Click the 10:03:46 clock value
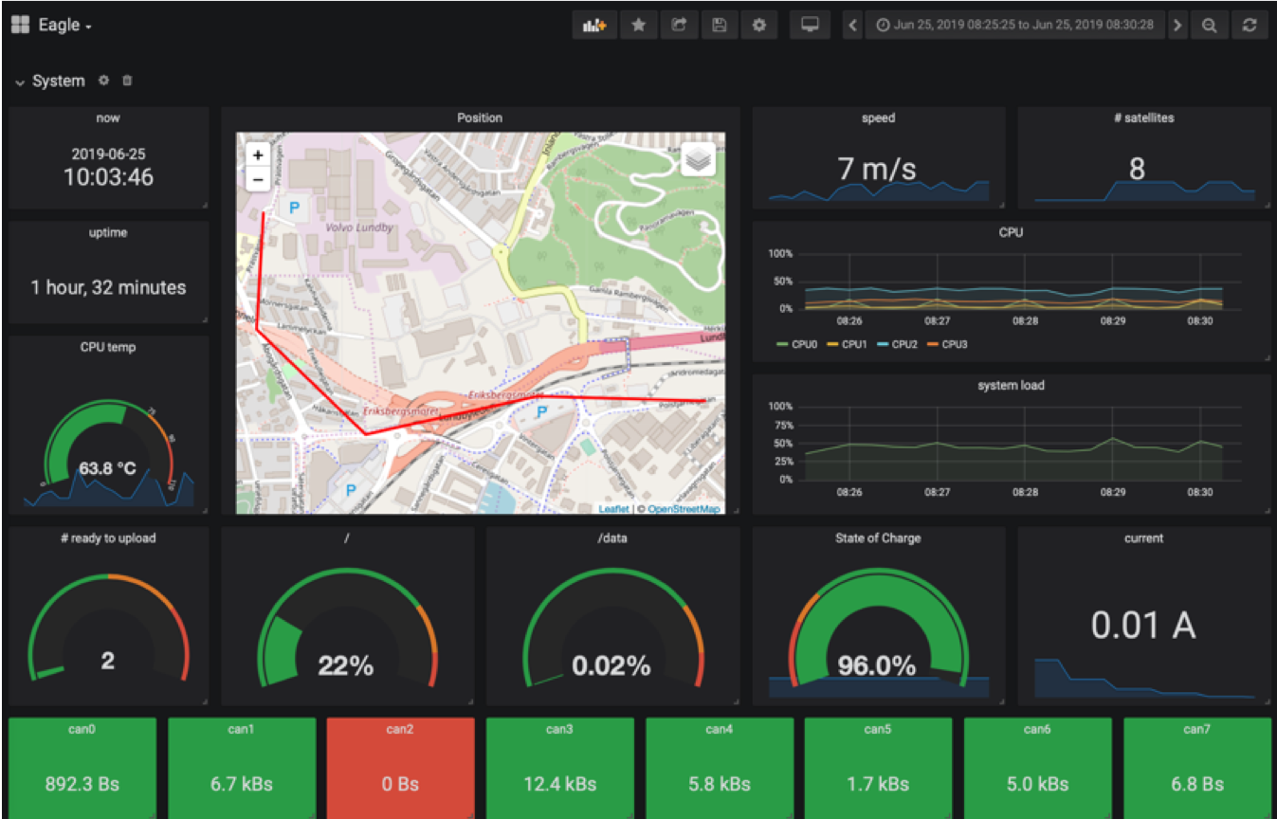Viewport: 1277px width, 819px height. click(108, 176)
